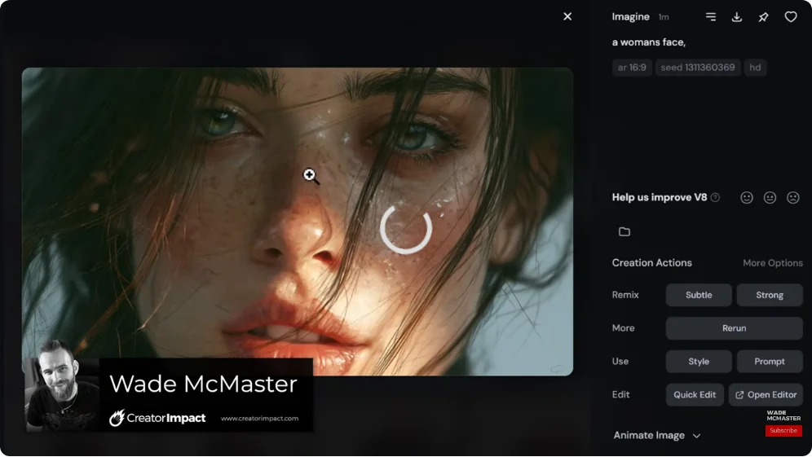Like the image with heart icon
Image resolution: width=812 pixels, height=457 pixels.
(x=790, y=17)
